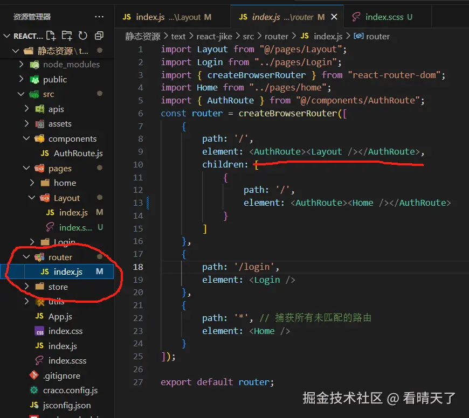Screen dimensions: 469x418
Task: Click the CSS file icon beside index.css
Action: coord(40,331)
